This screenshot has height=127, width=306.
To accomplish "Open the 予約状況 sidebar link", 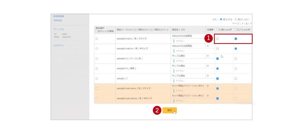I will point(58,20).
